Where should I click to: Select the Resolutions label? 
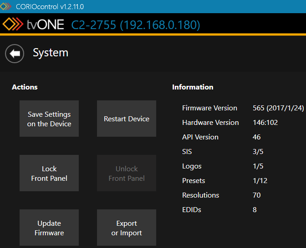point(200,195)
